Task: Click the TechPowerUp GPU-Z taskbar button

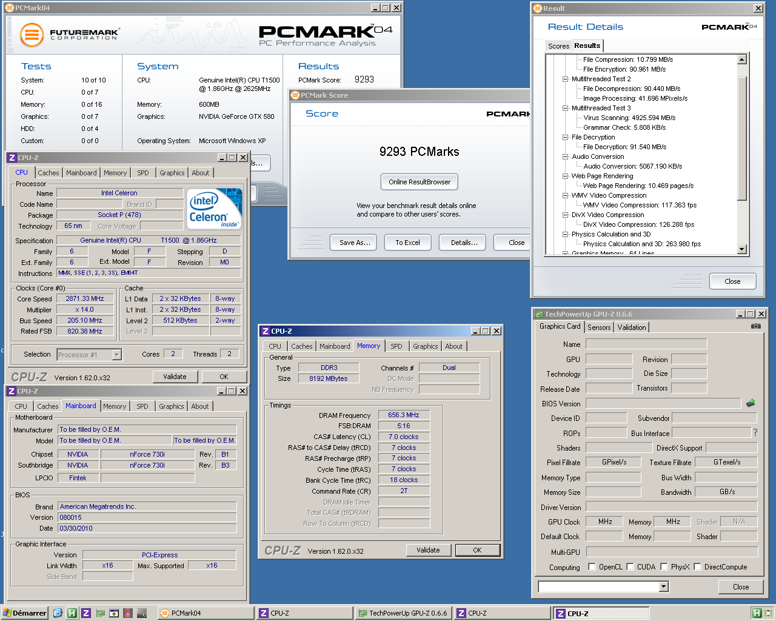Action: (404, 613)
